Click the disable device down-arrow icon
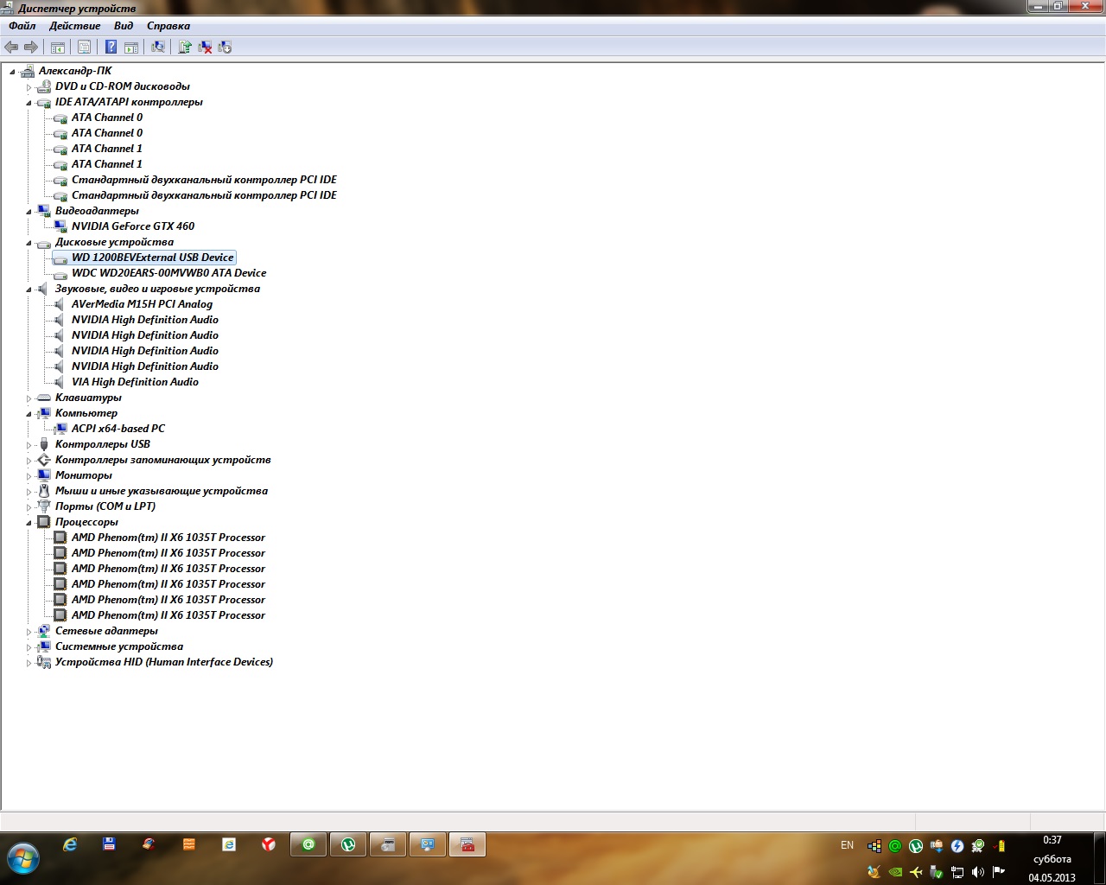This screenshot has width=1106, height=885. pos(225,48)
